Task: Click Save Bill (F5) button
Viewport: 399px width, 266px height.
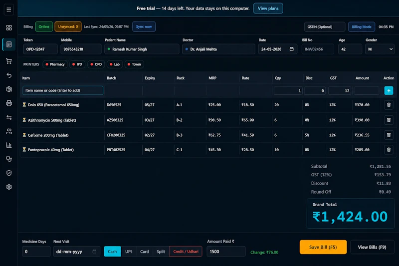Action: tap(323, 247)
